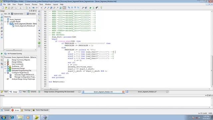This screenshot has height=120, width=213.
Task: Close the Seven_Segment_Module.vhd tab
Action: (x=123, y=92)
